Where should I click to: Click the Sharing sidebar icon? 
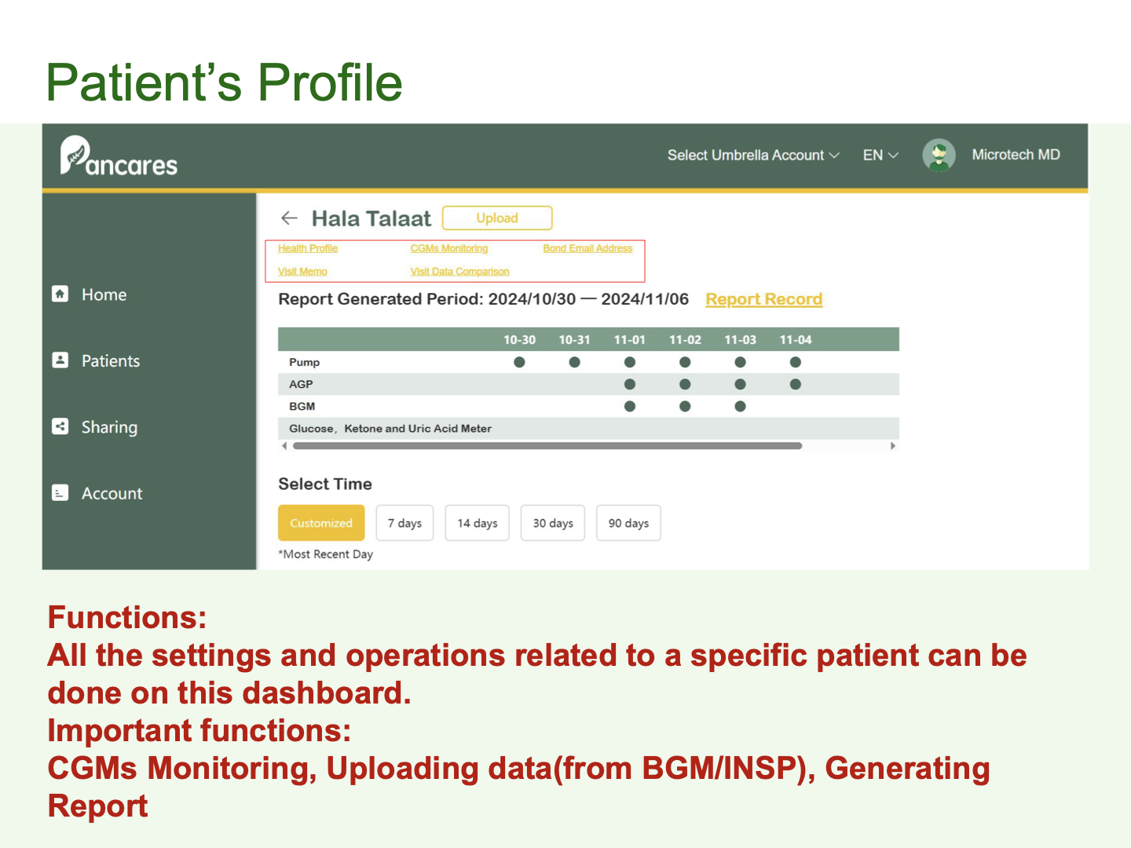click(x=60, y=426)
